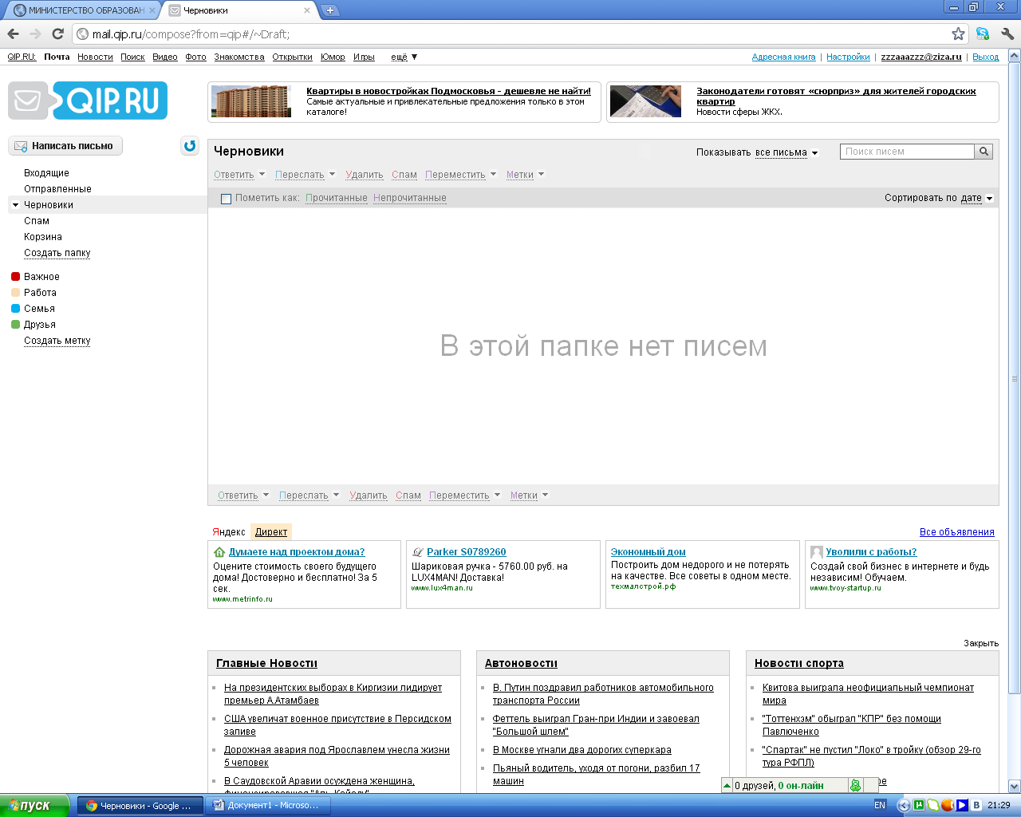Click the Skype extension icon in toolbar
1021x817 pixels.
(x=983, y=34)
